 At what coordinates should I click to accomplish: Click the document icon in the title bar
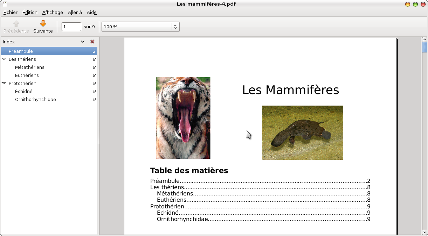tap(5, 4)
